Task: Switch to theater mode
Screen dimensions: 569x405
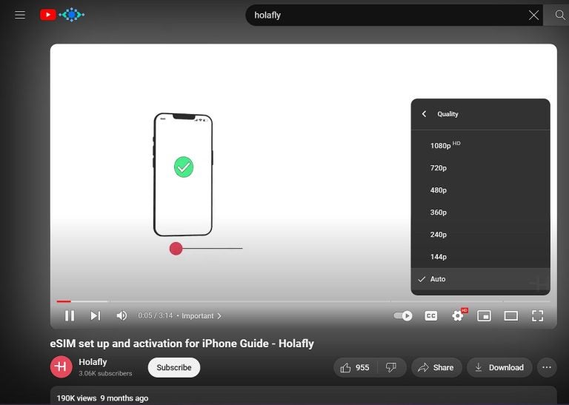Action: [511, 316]
